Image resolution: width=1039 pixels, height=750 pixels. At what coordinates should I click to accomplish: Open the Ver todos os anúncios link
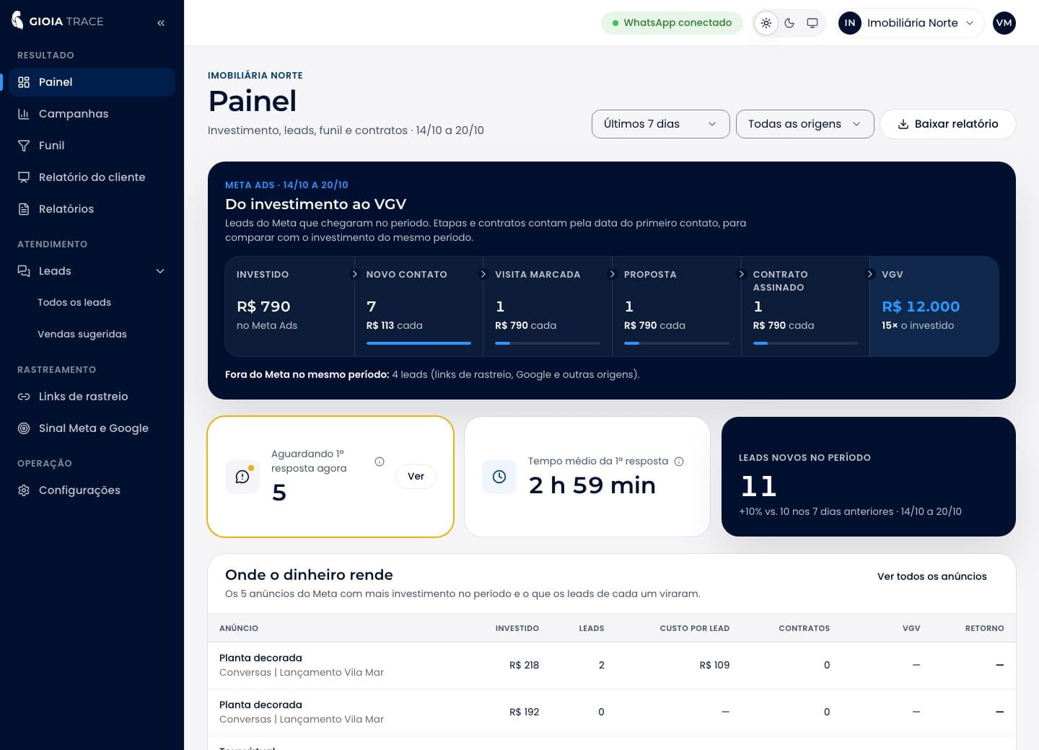(x=932, y=576)
